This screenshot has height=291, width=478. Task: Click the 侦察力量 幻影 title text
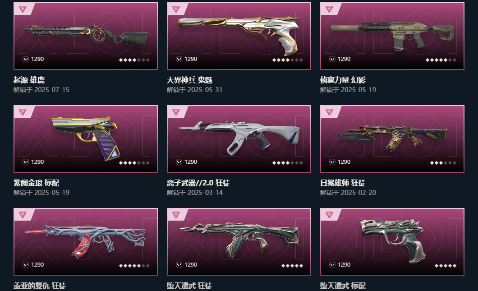[x=343, y=80]
